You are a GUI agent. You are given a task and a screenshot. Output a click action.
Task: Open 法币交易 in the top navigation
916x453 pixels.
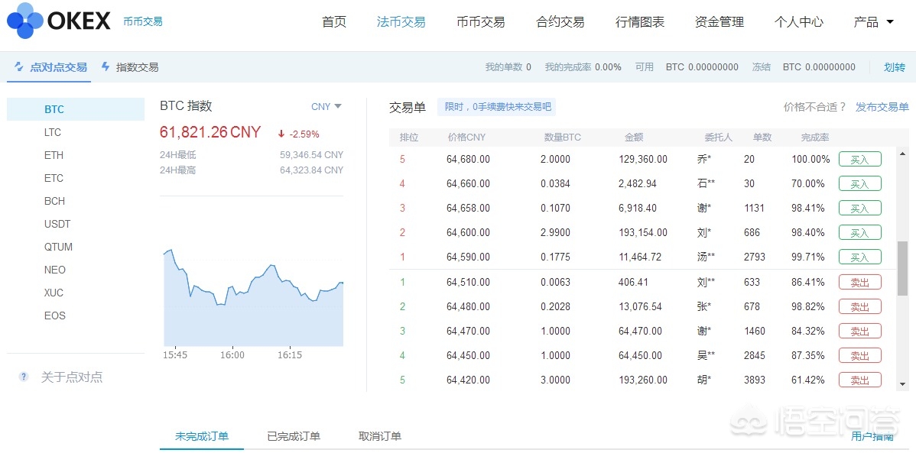(401, 22)
